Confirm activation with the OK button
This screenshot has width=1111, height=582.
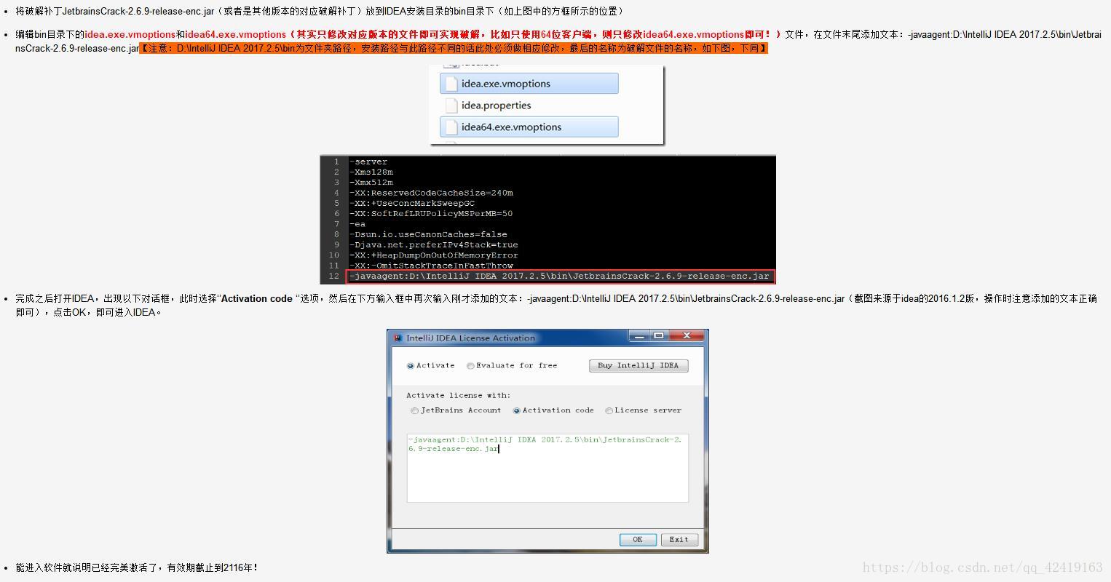click(638, 539)
